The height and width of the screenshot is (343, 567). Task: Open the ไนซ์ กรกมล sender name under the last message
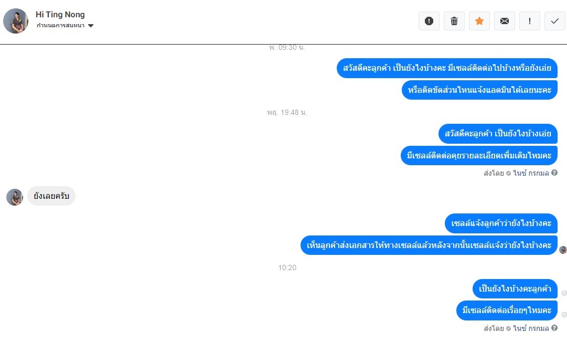(531, 328)
